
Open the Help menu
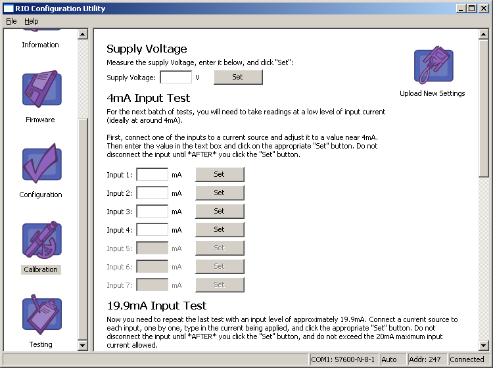pos(32,21)
